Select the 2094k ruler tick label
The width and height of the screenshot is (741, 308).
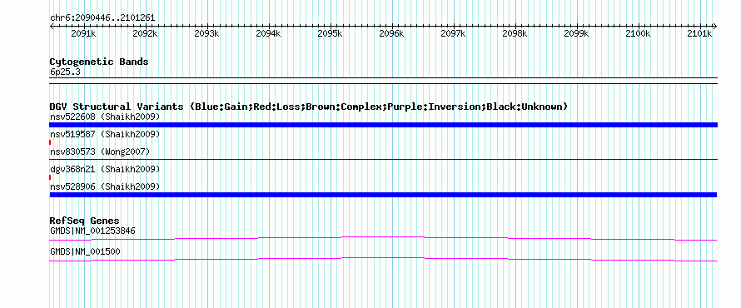click(268, 34)
